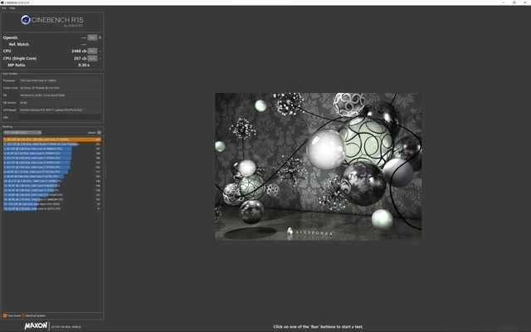Toggle the CPU (Single Core) test checkbox
Viewport: 531px width, 332px height.
click(100, 59)
